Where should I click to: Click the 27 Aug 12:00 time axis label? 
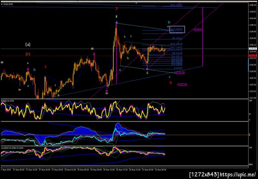pyautogui.click(x=31, y=170)
